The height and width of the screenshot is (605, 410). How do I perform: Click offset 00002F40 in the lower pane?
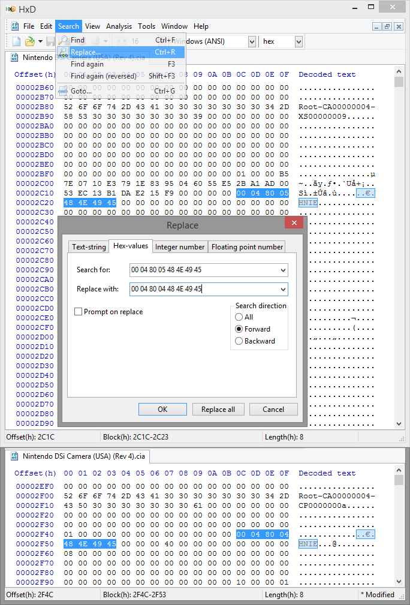(x=35, y=534)
